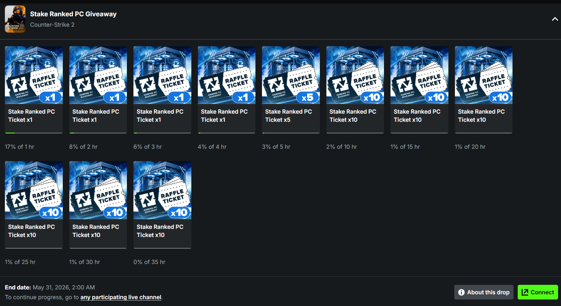Viewport: 561px width, 306px height.
Task: Open raffle ticket image above 6% of 3 hr
Action: click(162, 75)
